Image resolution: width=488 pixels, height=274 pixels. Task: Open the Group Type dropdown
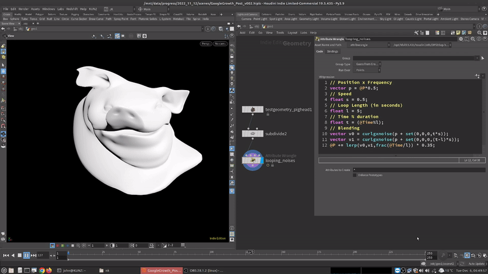[x=367, y=64]
